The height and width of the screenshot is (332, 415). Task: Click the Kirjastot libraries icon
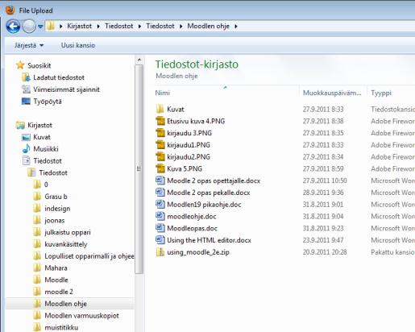(20, 125)
